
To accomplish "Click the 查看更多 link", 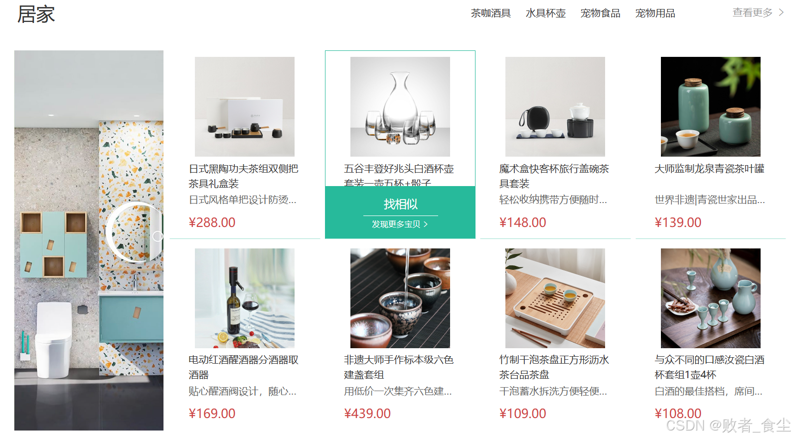I will click(752, 12).
